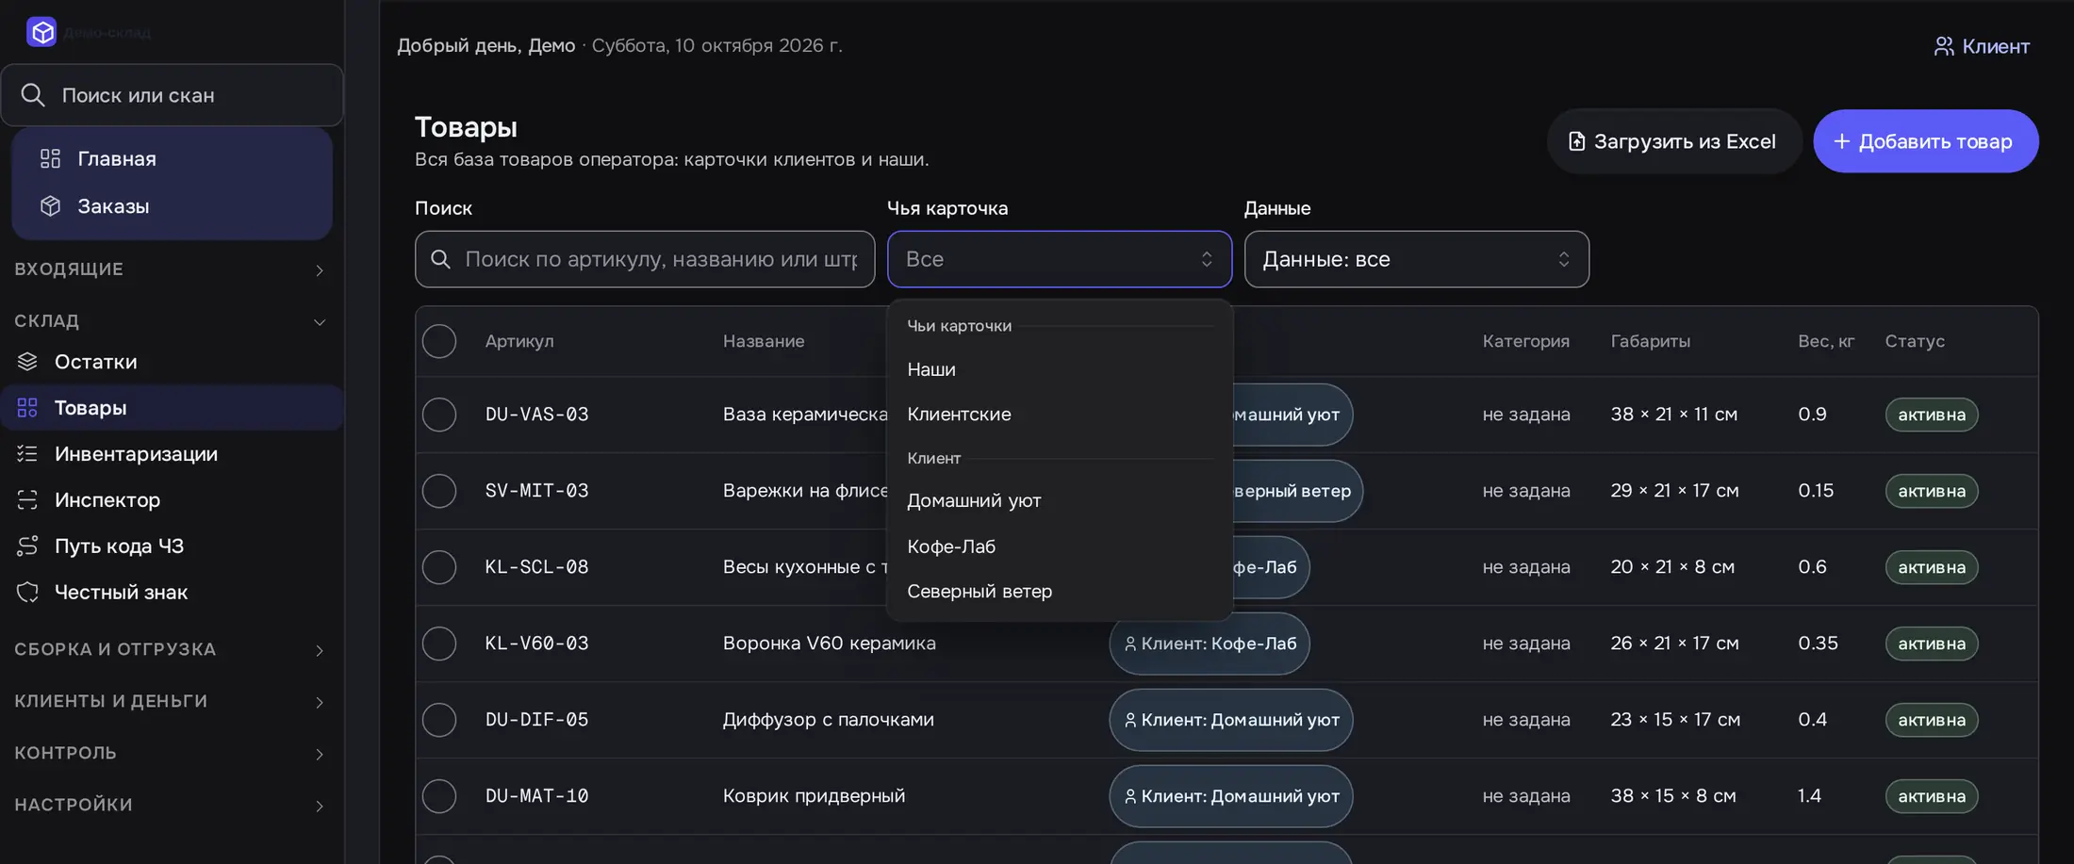Click the Excel file icon on upload button

[1576, 141]
